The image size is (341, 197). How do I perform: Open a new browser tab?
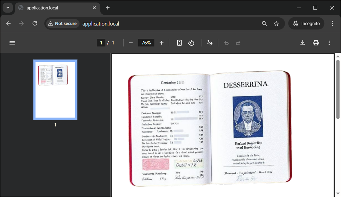tap(108, 8)
